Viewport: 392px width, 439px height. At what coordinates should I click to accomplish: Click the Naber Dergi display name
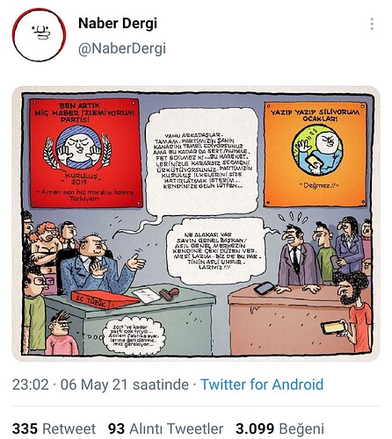click(x=118, y=24)
